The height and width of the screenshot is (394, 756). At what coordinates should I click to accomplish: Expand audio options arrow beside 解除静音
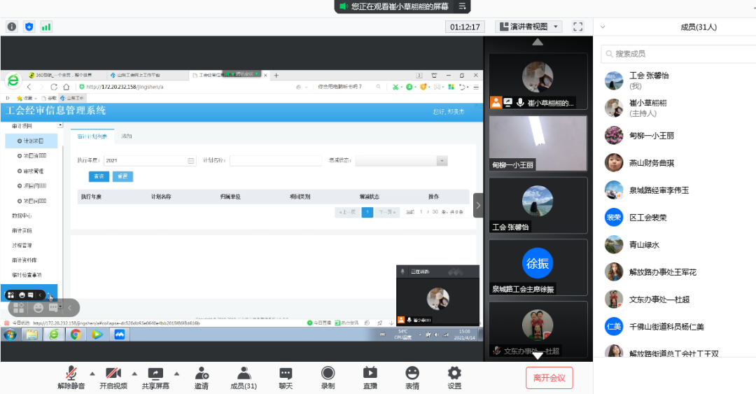click(92, 372)
